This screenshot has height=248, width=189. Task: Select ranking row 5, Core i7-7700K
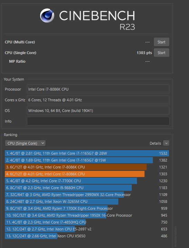pos(87,181)
